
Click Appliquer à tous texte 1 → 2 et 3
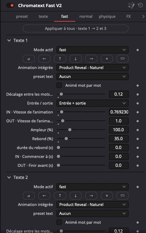(x=76, y=28)
